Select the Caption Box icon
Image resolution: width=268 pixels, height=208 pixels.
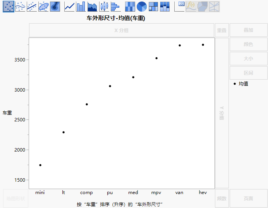point(179,7)
